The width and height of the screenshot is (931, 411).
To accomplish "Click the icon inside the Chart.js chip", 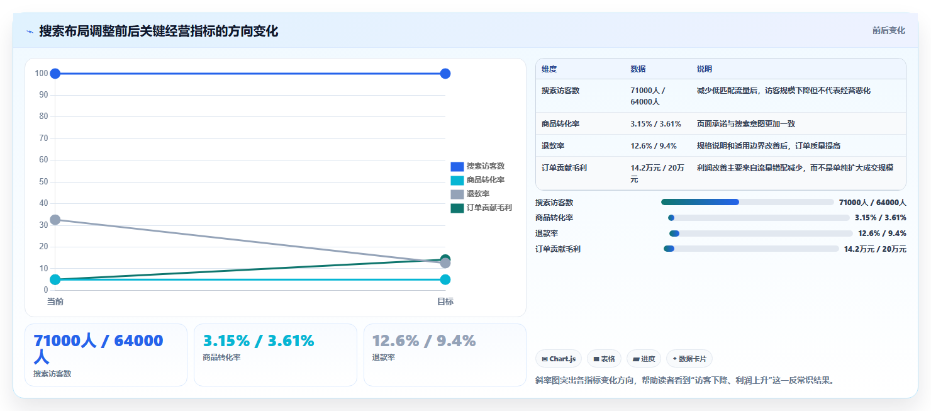I will click(545, 359).
